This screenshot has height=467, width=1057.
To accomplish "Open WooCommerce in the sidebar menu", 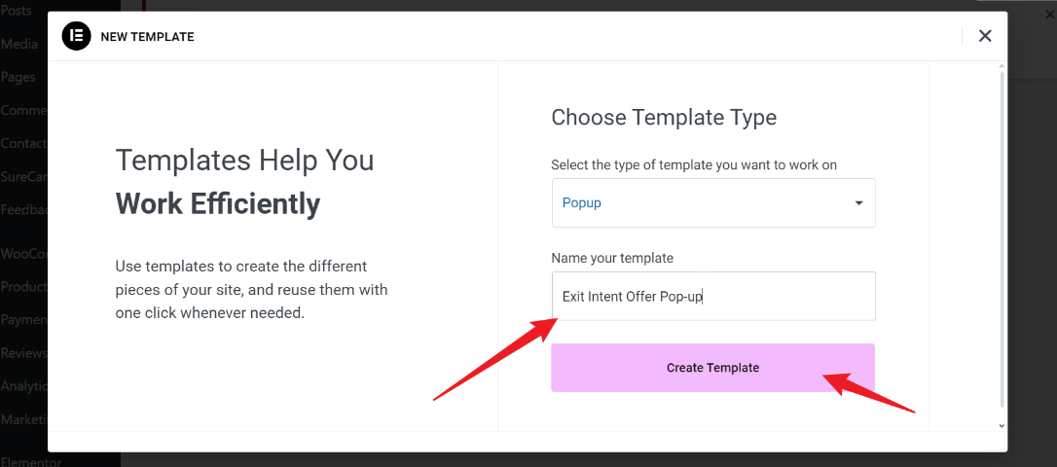I will tap(23, 254).
